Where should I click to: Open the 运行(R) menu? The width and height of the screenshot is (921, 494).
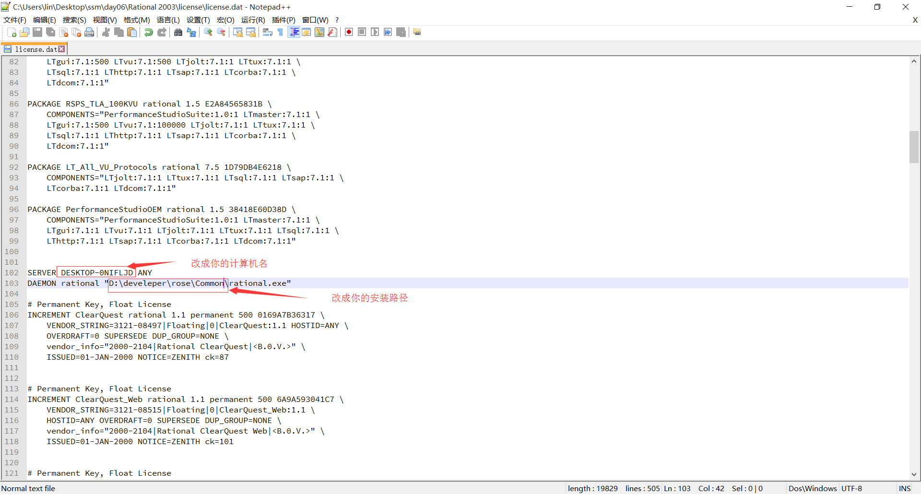(253, 20)
